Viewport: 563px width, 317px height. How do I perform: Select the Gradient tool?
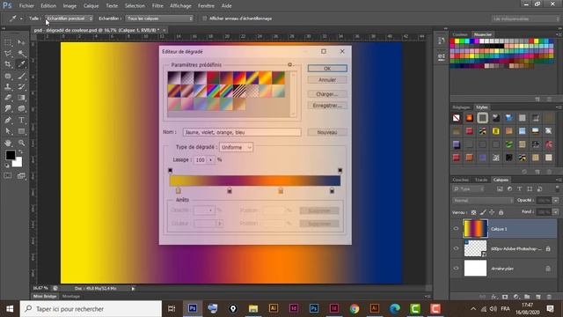point(21,98)
